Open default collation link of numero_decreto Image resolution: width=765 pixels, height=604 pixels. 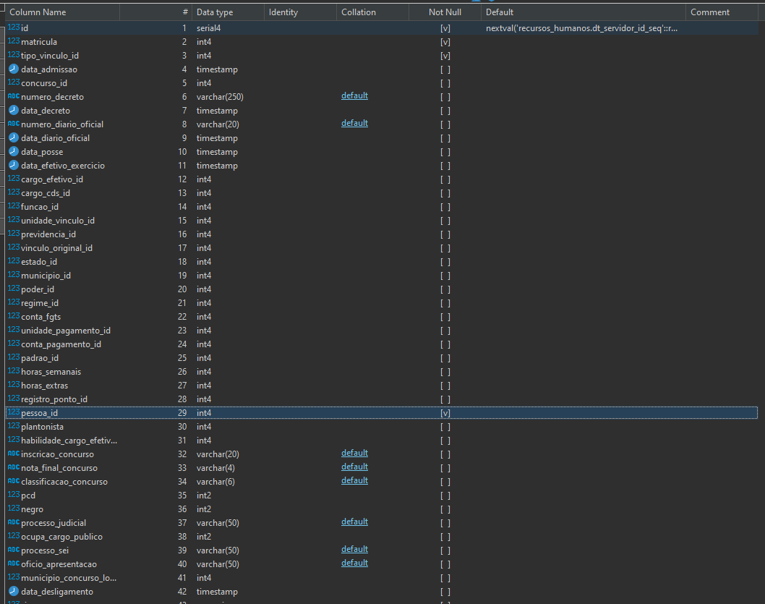(355, 95)
